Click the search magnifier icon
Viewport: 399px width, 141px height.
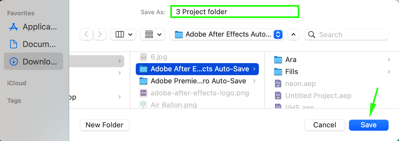pyautogui.click(x=312, y=35)
